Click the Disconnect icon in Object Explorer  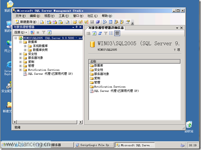32,32
